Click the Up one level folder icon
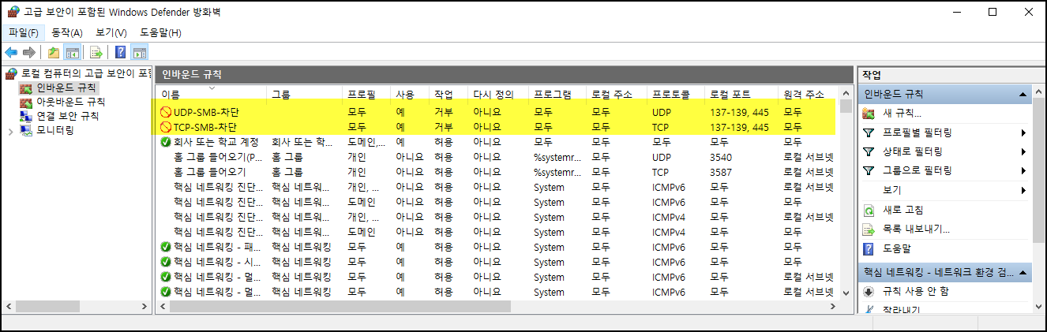 53,53
